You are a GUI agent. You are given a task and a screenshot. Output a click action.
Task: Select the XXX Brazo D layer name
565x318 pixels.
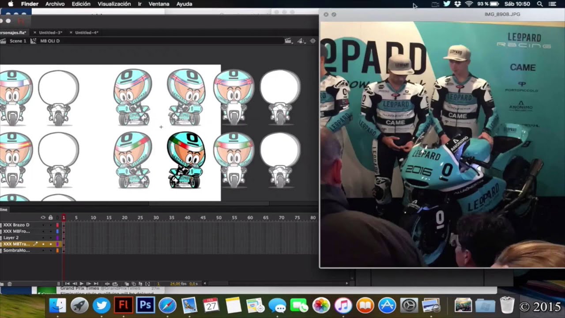[x=16, y=225]
